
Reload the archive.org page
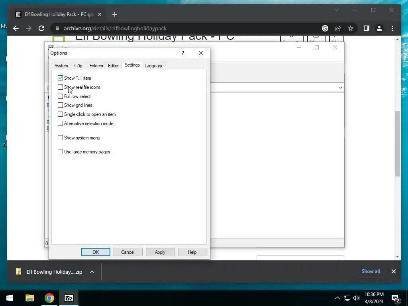tap(41, 28)
